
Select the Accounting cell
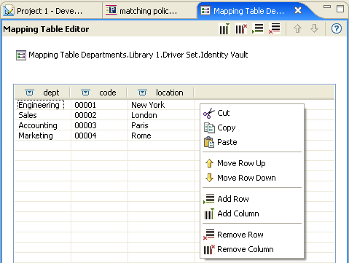coord(43,125)
